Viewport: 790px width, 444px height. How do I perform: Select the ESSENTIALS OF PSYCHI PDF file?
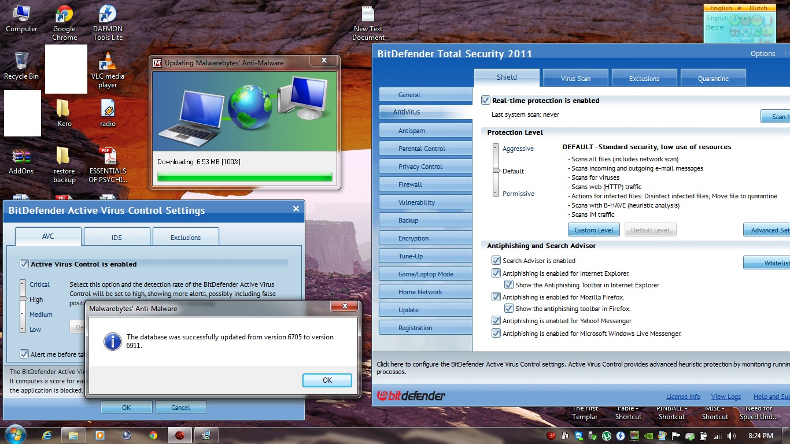(x=108, y=165)
